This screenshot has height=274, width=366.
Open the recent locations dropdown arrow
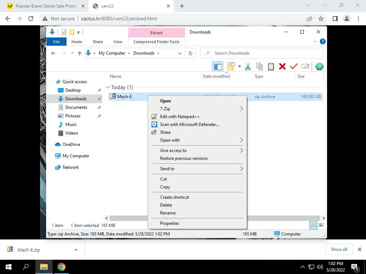tap(72, 53)
